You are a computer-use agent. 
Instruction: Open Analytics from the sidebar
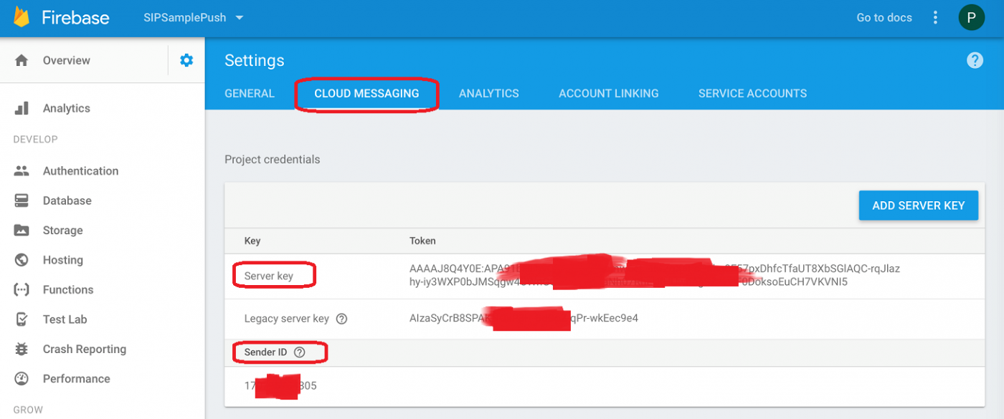tap(66, 108)
